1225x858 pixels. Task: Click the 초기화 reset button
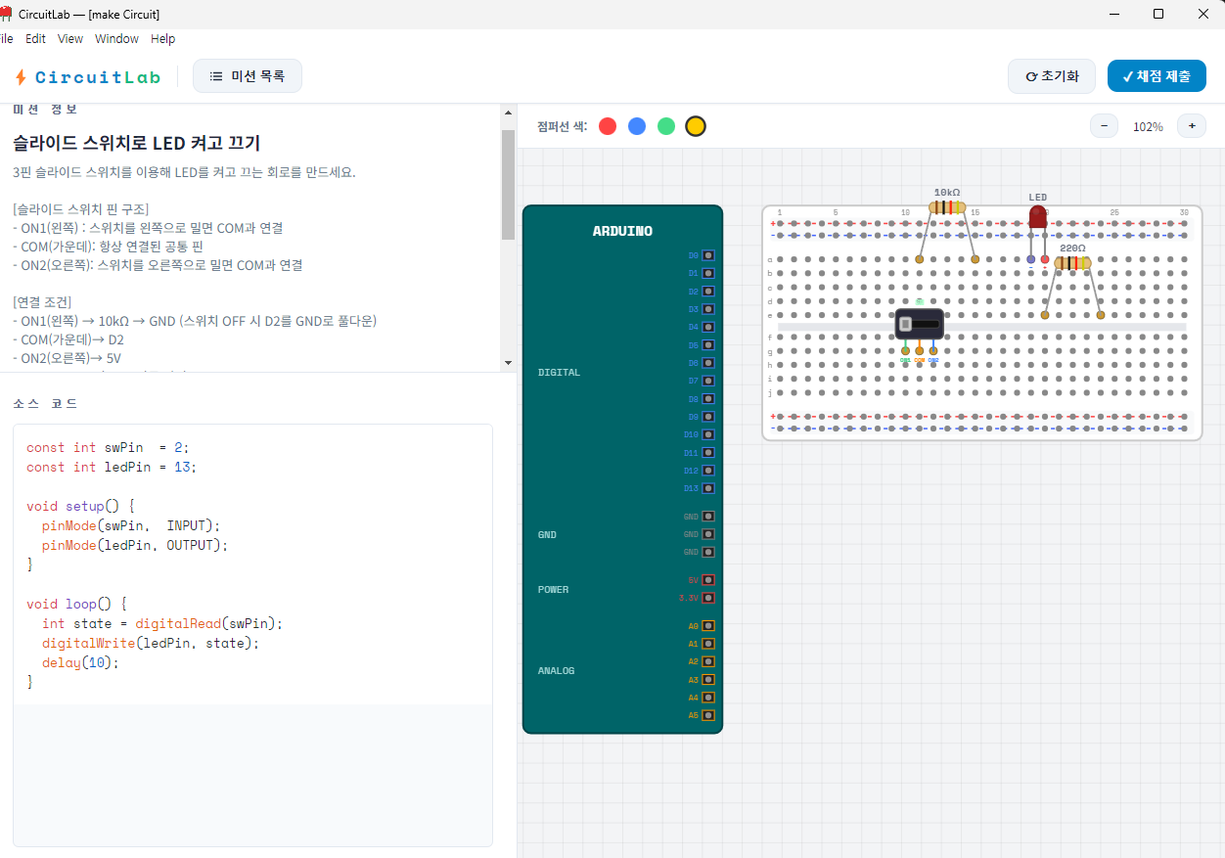(1052, 76)
